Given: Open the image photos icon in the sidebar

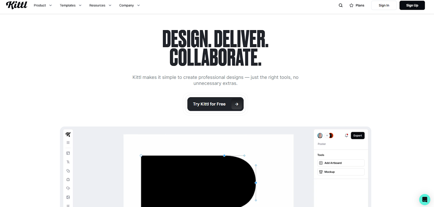Looking at the screenshot, I should 68,197.
